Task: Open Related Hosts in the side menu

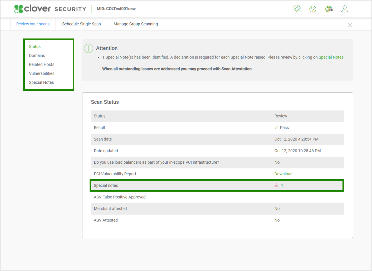Action: [42, 64]
